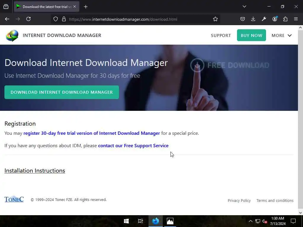Viewport: 303px width, 227px height.
Task: Open the Installation Instructions heading link
Action: [x=35, y=171]
